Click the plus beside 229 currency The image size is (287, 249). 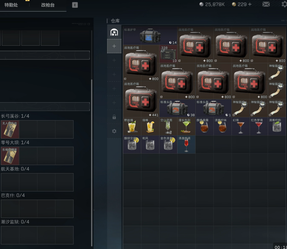(250, 4)
